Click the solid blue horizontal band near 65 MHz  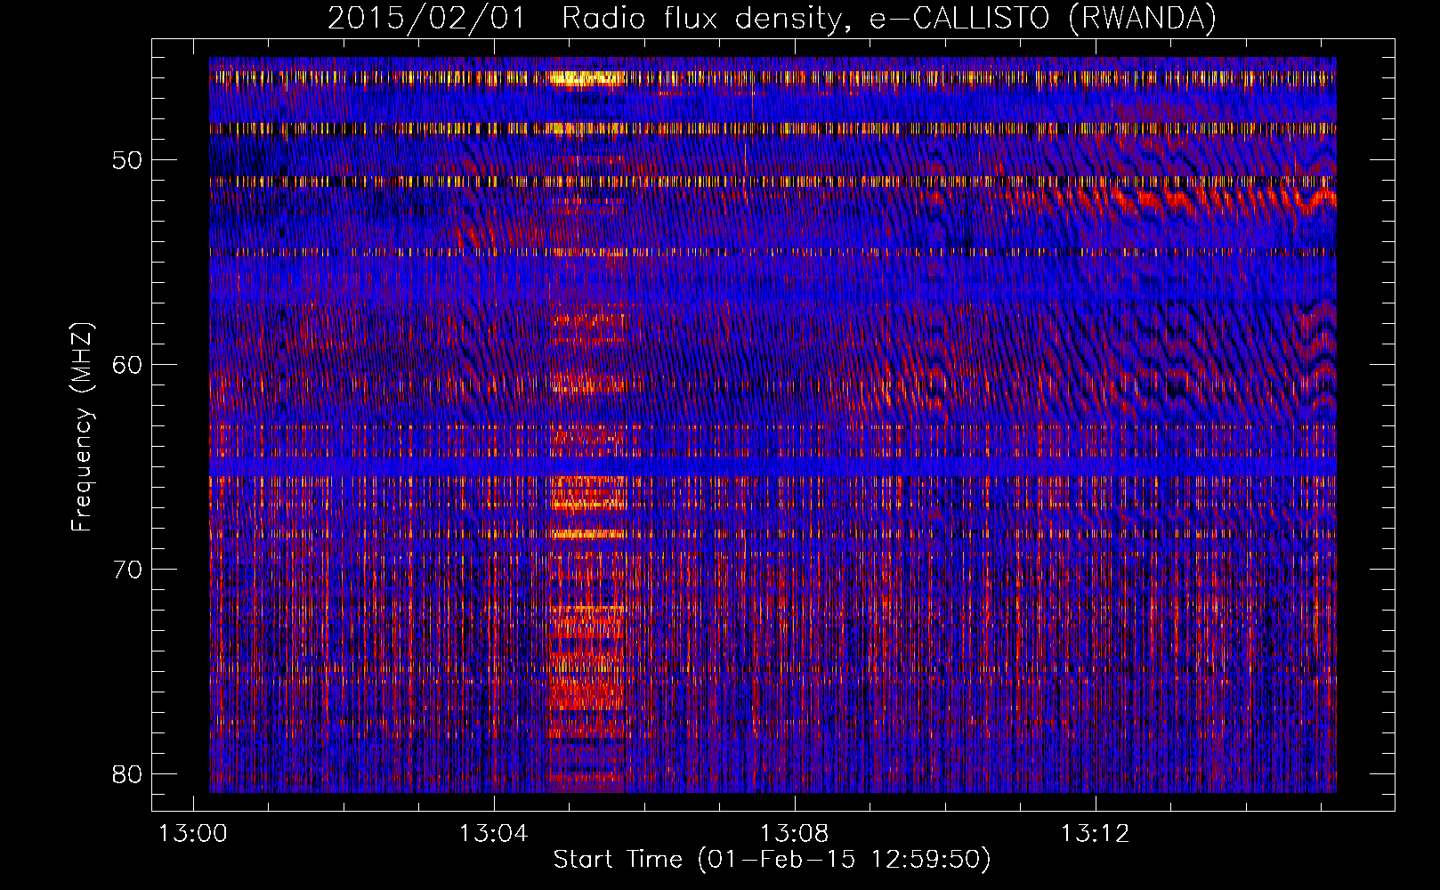(773, 467)
